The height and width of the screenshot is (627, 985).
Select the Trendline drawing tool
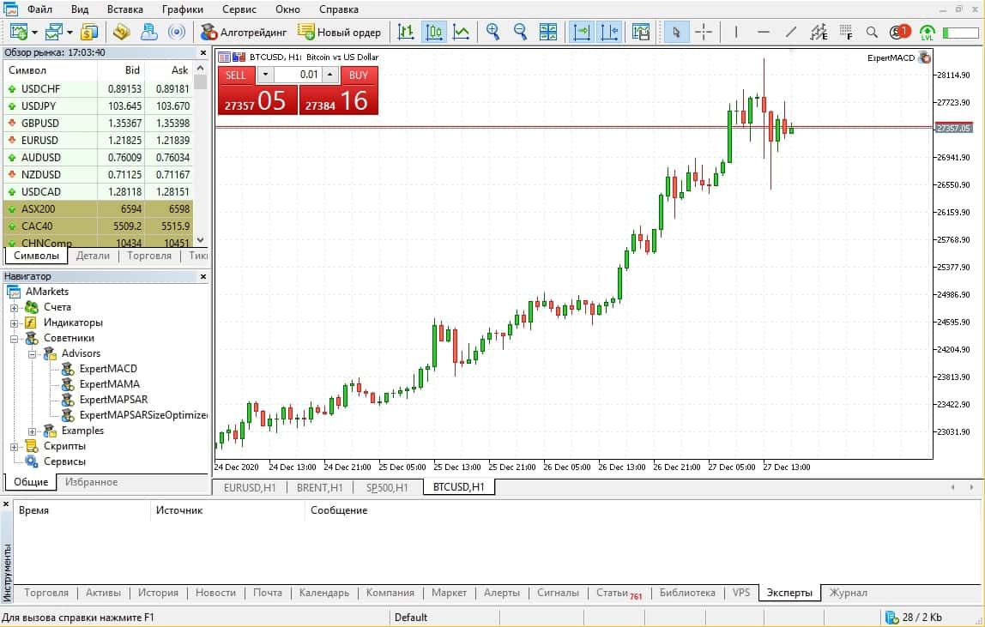(x=791, y=32)
